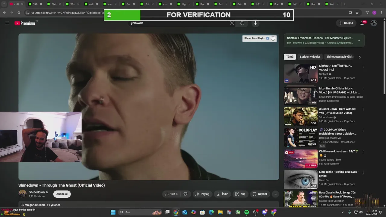Open File Explorer from the taskbar
Viewport: 386px width, 217px height.
coord(220,212)
